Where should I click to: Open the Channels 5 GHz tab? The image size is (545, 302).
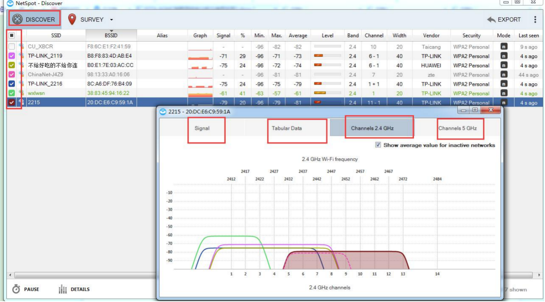(x=457, y=128)
